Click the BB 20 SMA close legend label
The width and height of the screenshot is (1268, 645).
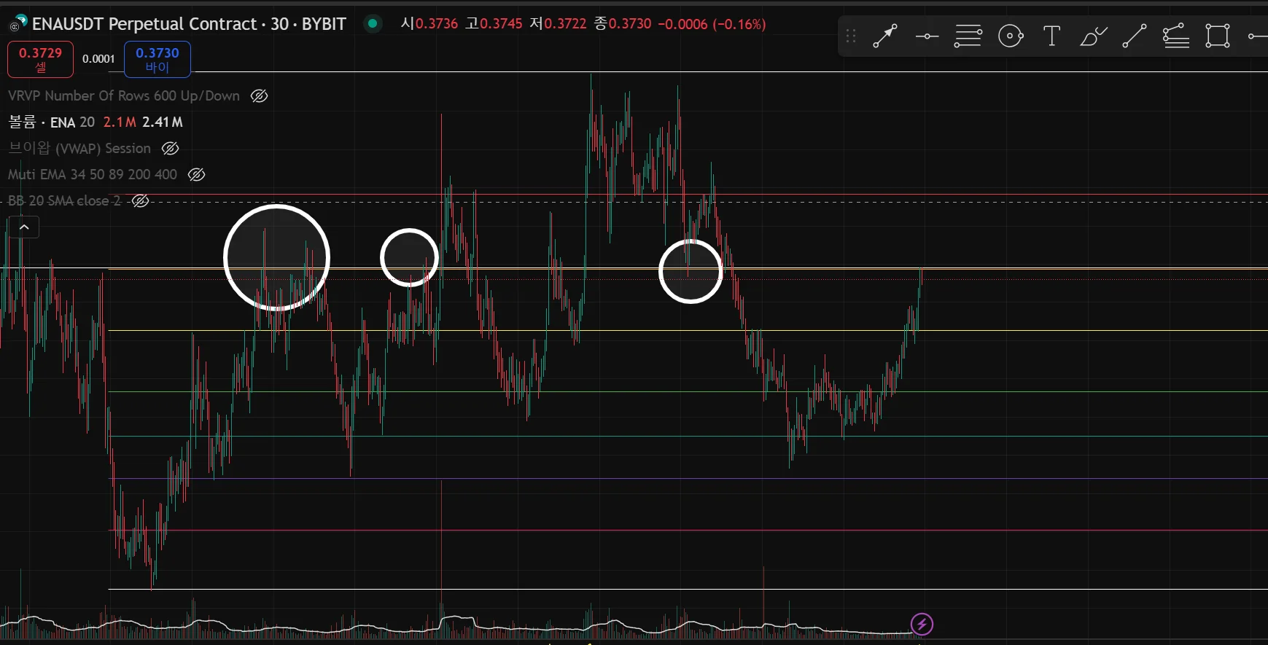[64, 200]
